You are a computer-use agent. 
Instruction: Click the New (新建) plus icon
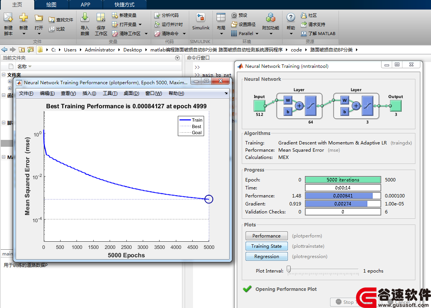pyautogui.click(x=23, y=18)
